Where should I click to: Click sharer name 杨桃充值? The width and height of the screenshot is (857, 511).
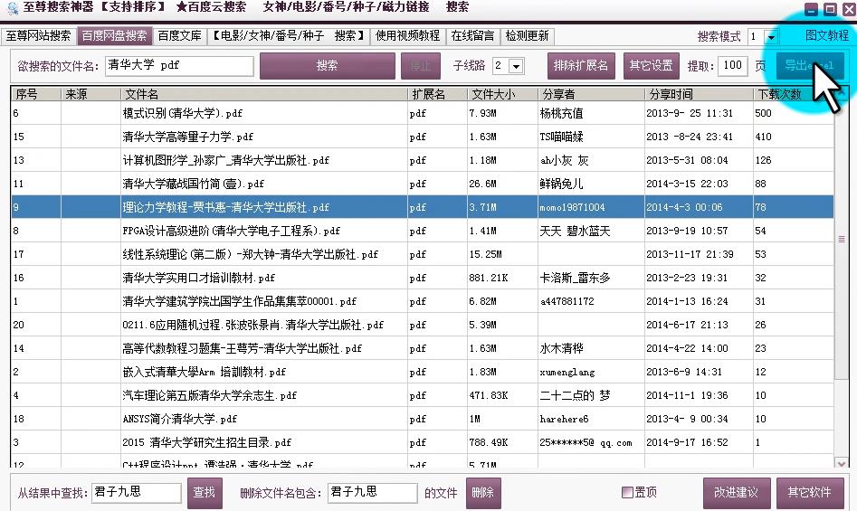(561, 114)
